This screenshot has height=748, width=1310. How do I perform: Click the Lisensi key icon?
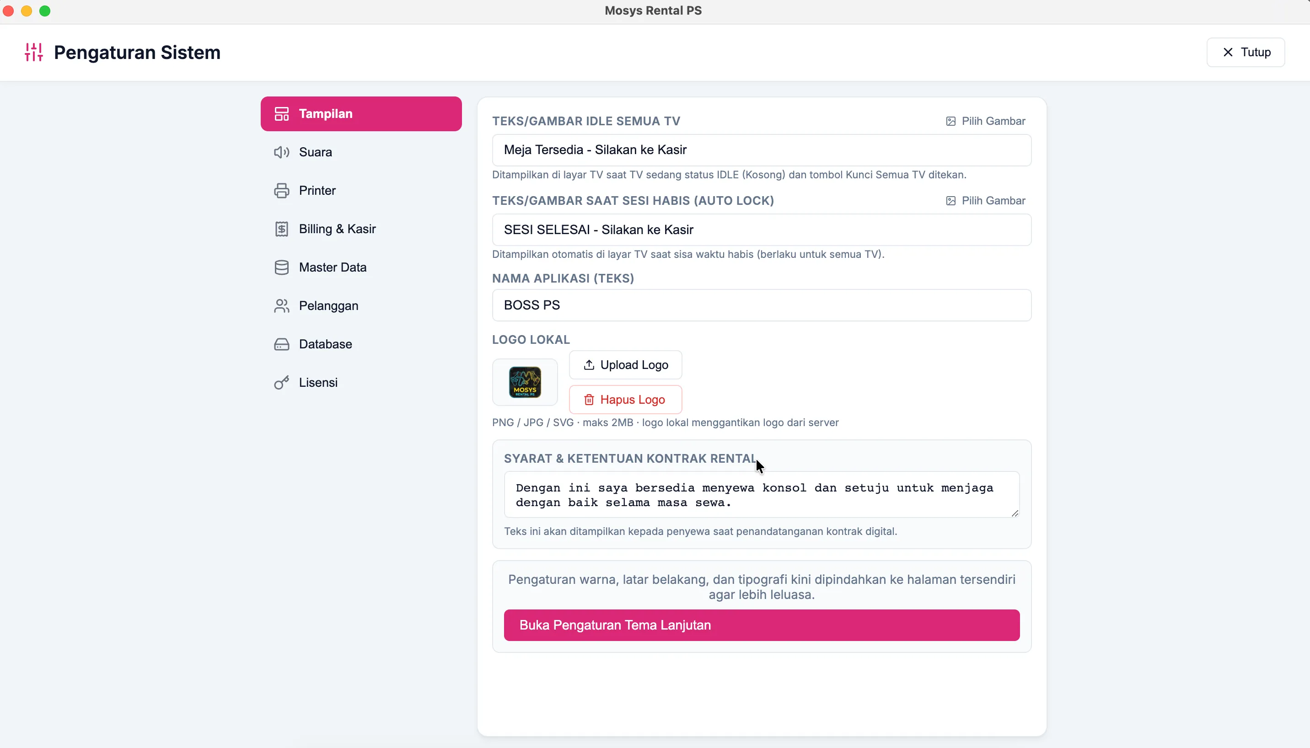pos(282,383)
